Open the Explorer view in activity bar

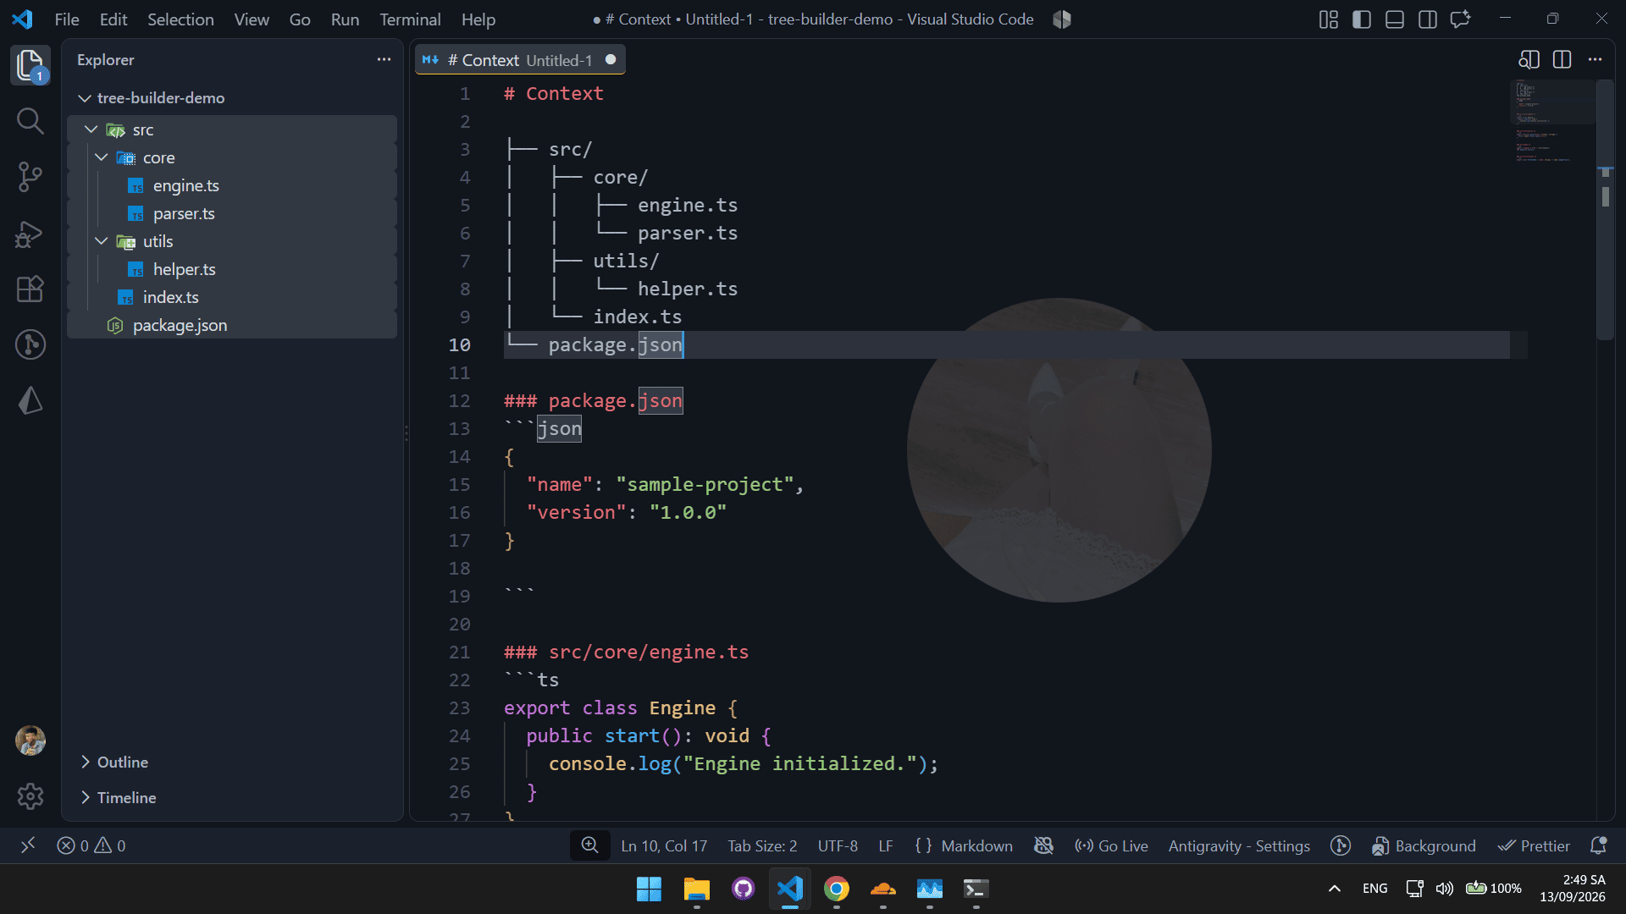(30, 65)
